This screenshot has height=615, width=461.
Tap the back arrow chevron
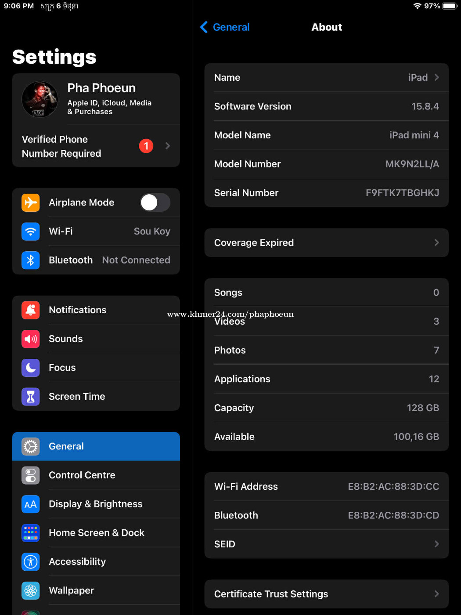tap(204, 27)
